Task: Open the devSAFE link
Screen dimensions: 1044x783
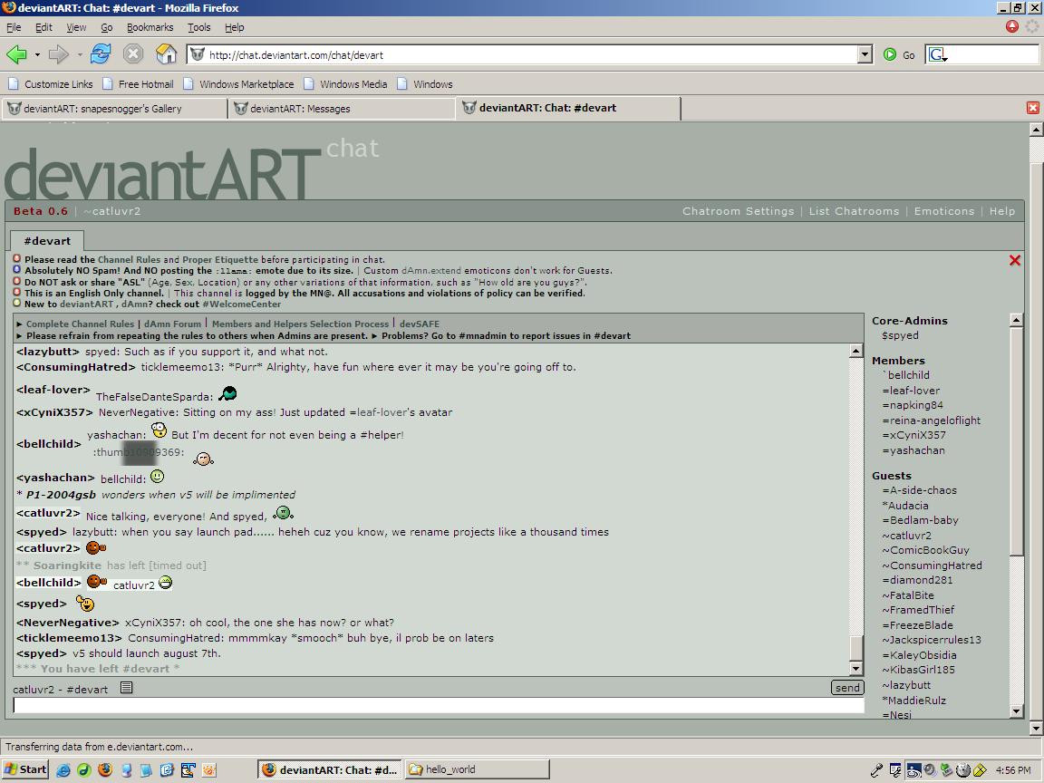Action: pyautogui.click(x=420, y=324)
